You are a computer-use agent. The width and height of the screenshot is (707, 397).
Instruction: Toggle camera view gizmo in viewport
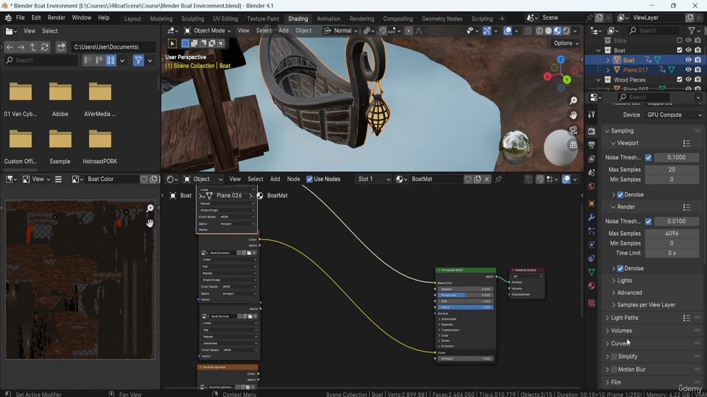(x=573, y=130)
